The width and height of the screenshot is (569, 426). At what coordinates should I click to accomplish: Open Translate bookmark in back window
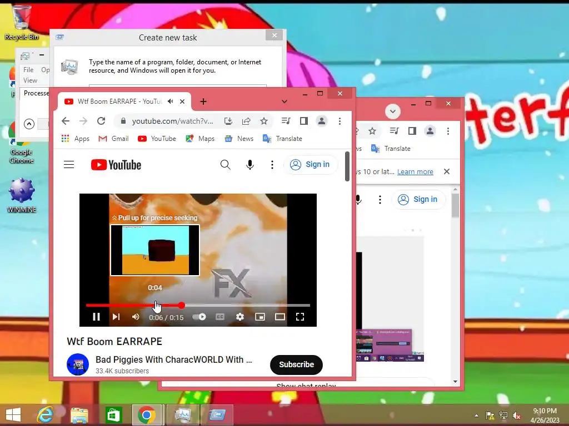tap(391, 149)
